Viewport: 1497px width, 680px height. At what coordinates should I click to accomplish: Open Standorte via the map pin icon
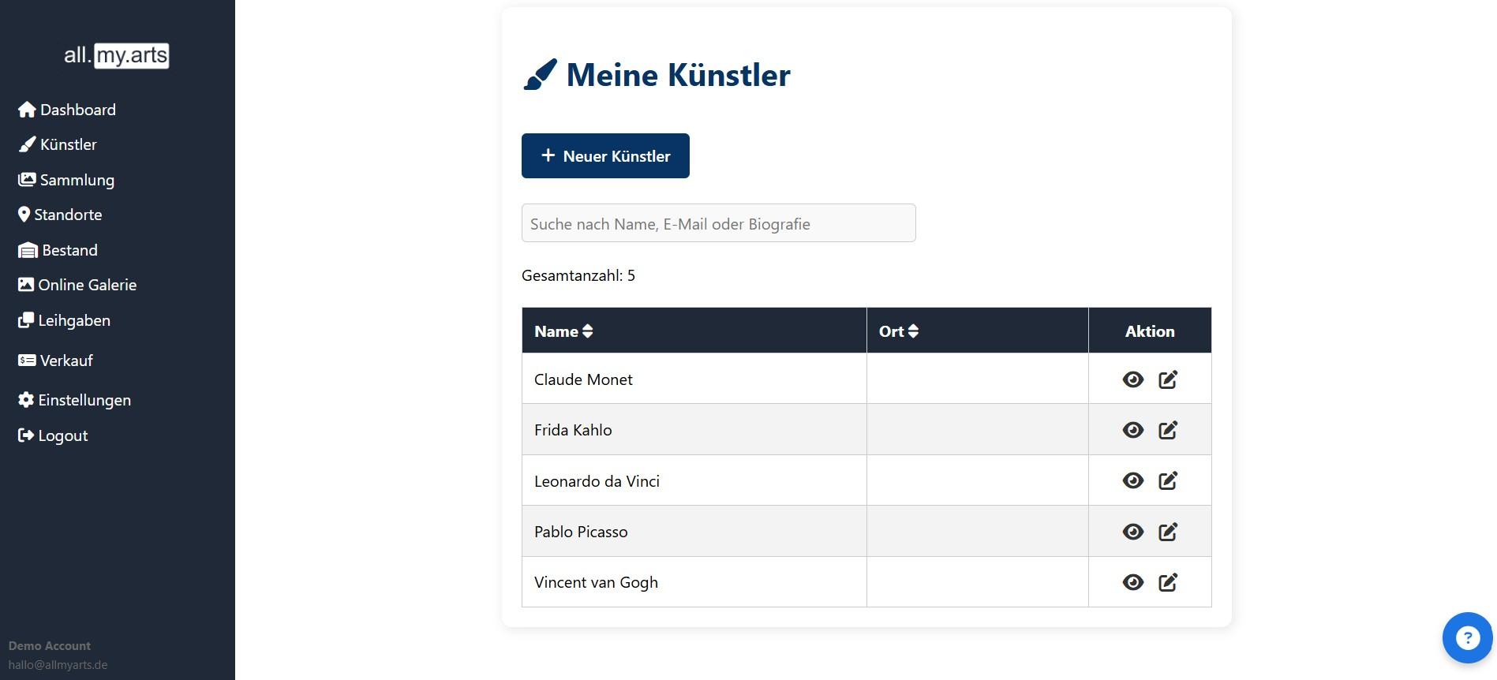point(24,214)
